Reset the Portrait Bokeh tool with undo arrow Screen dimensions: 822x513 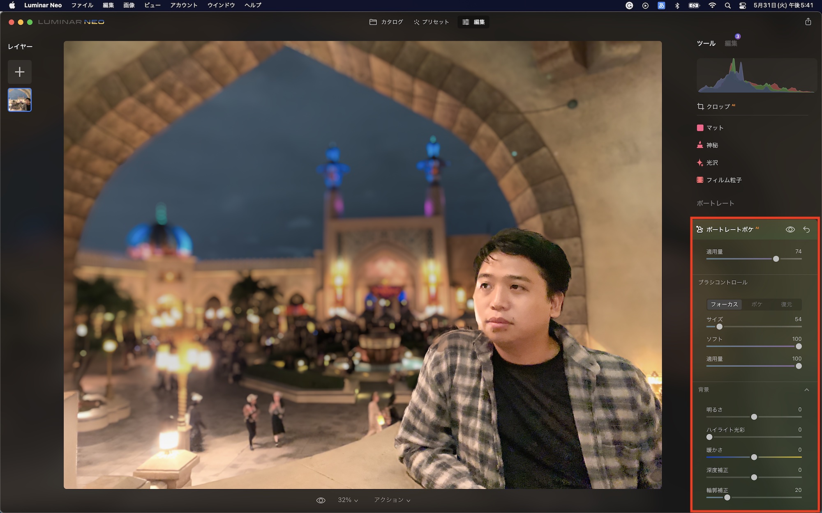point(806,230)
